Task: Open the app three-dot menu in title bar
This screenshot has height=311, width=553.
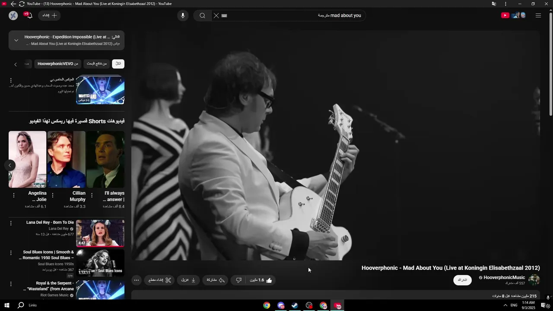Action: tap(505, 4)
